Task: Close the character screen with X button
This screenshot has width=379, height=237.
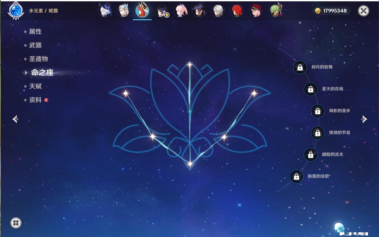Action: tap(364, 11)
